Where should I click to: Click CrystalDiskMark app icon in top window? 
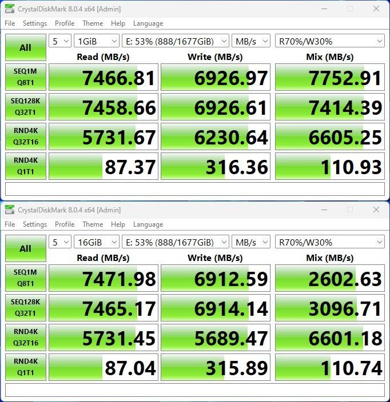(10, 9)
